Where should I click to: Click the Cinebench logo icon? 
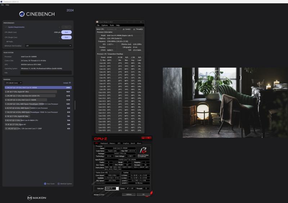(22, 14)
